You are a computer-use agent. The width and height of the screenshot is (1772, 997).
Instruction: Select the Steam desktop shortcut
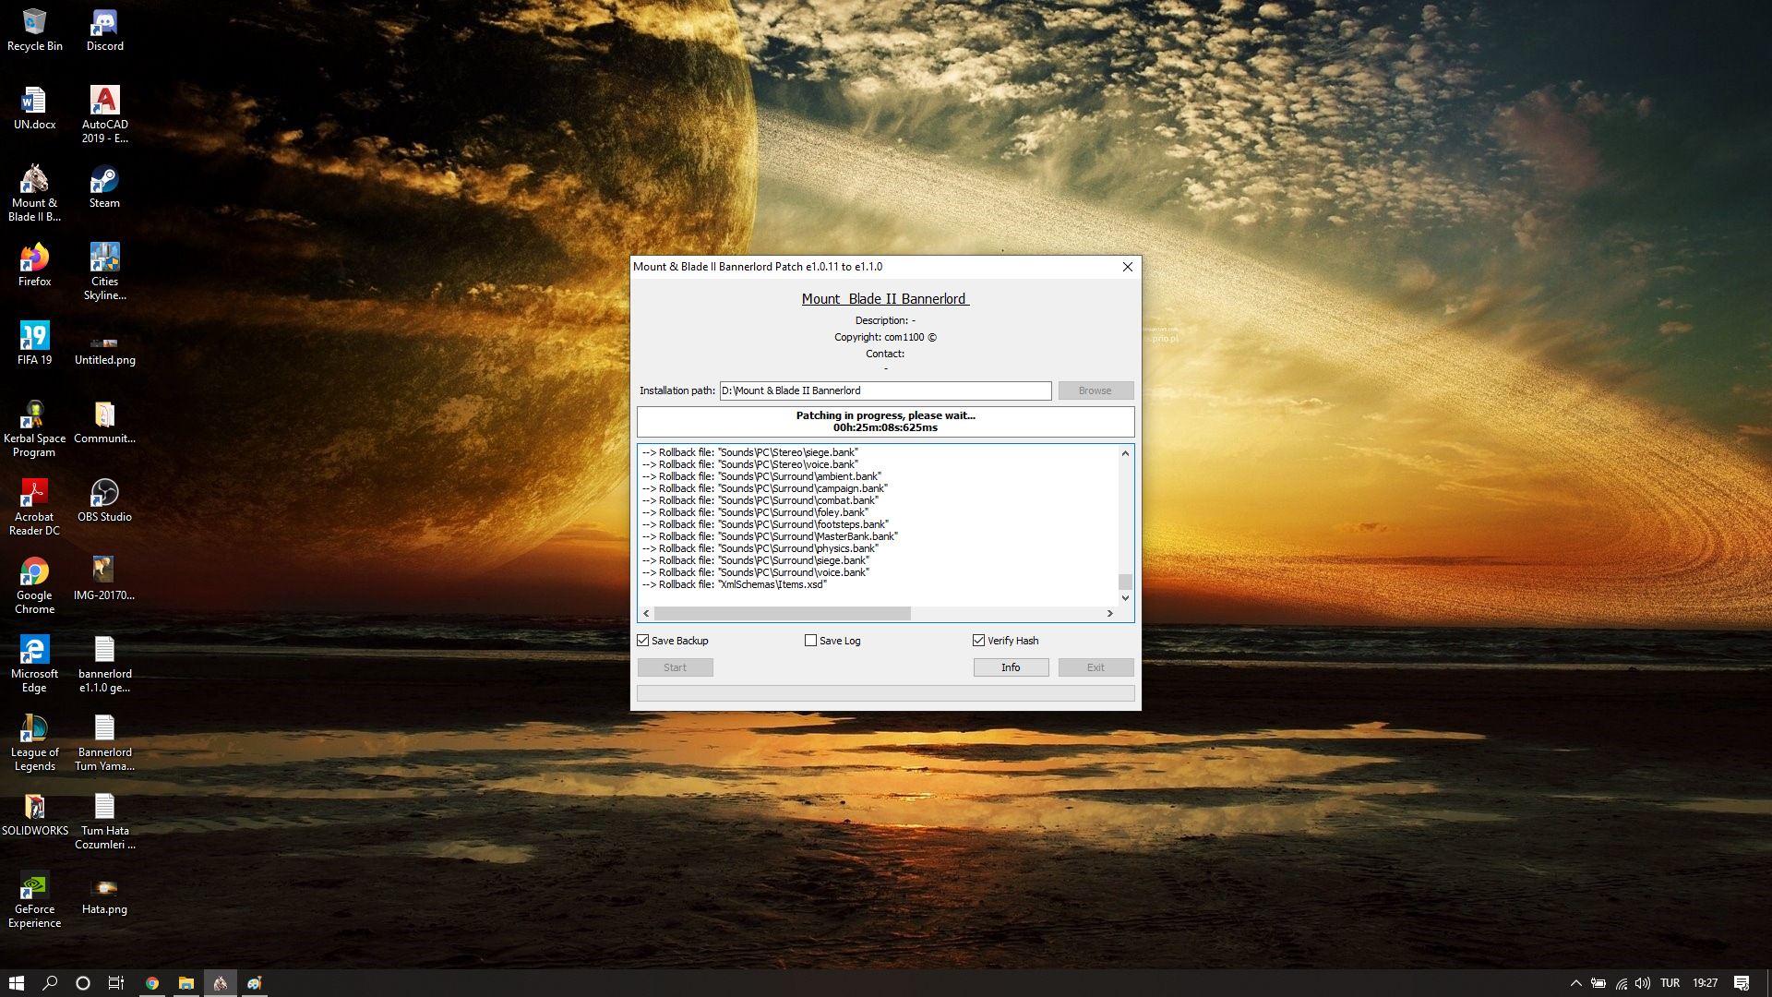[105, 186]
